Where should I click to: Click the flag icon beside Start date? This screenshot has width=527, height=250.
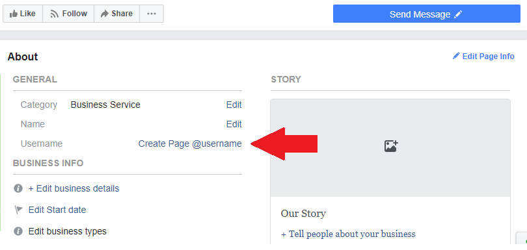point(18,210)
